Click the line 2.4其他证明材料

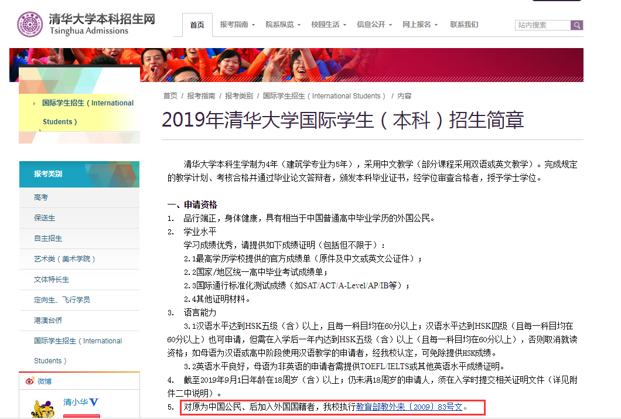click(x=217, y=299)
